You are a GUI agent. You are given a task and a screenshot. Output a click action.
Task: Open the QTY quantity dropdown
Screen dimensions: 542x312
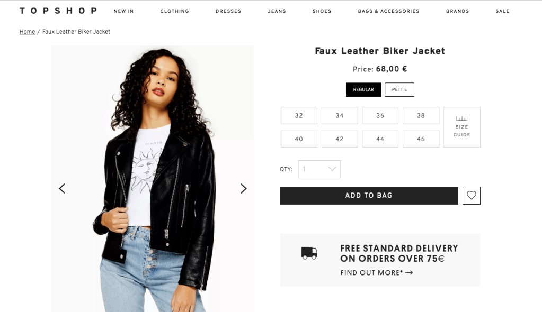(x=319, y=169)
